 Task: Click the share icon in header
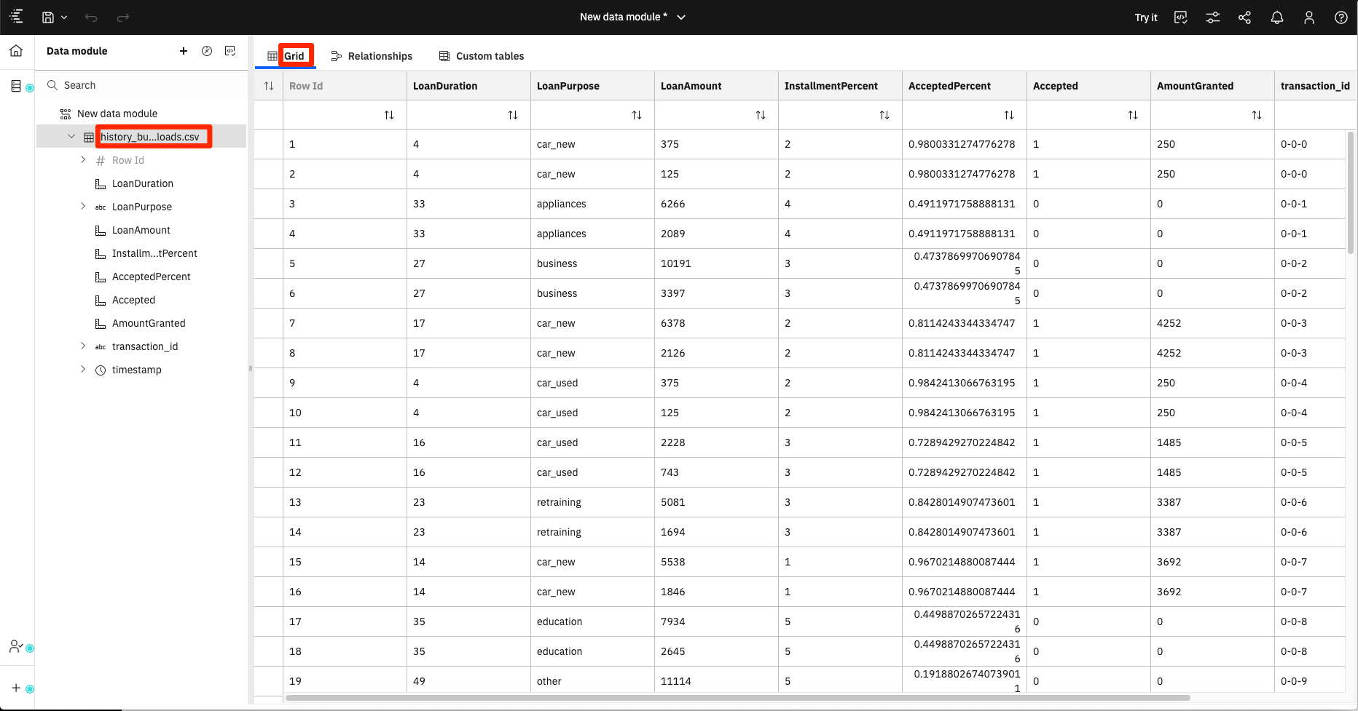click(x=1245, y=17)
